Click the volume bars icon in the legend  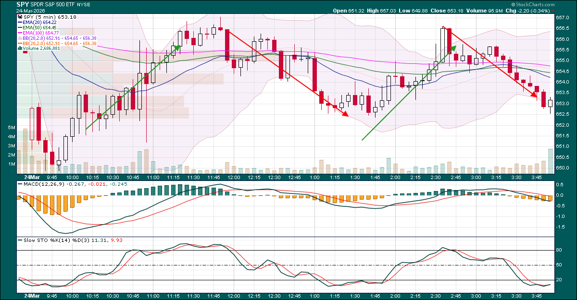(x=19, y=48)
